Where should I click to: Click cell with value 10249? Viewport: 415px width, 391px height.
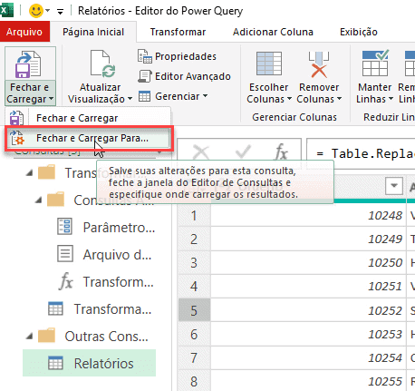pyautogui.click(x=308, y=239)
